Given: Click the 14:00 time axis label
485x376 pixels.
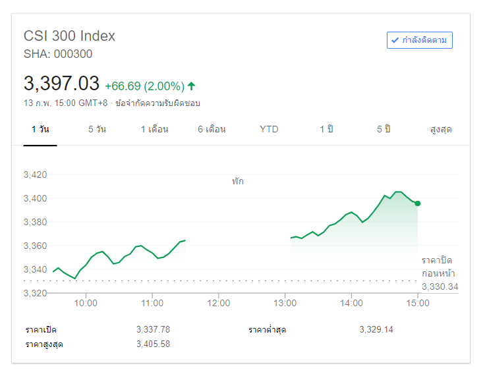Looking at the screenshot, I should (351, 303).
